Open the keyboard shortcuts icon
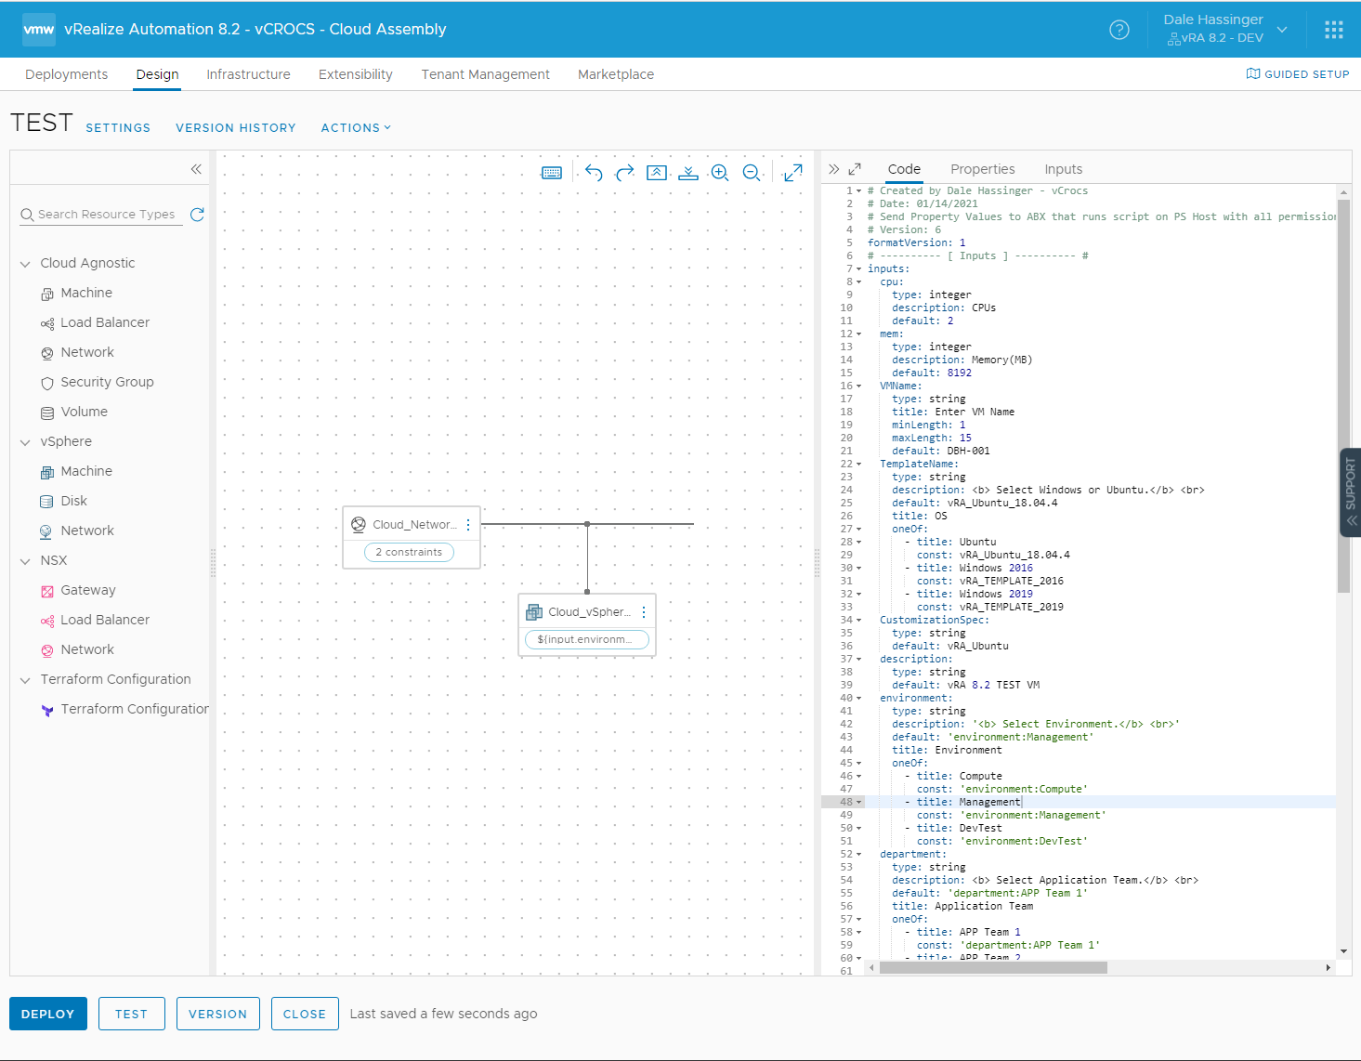This screenshot has width=1361, height=1061. [x=552, y=172]
